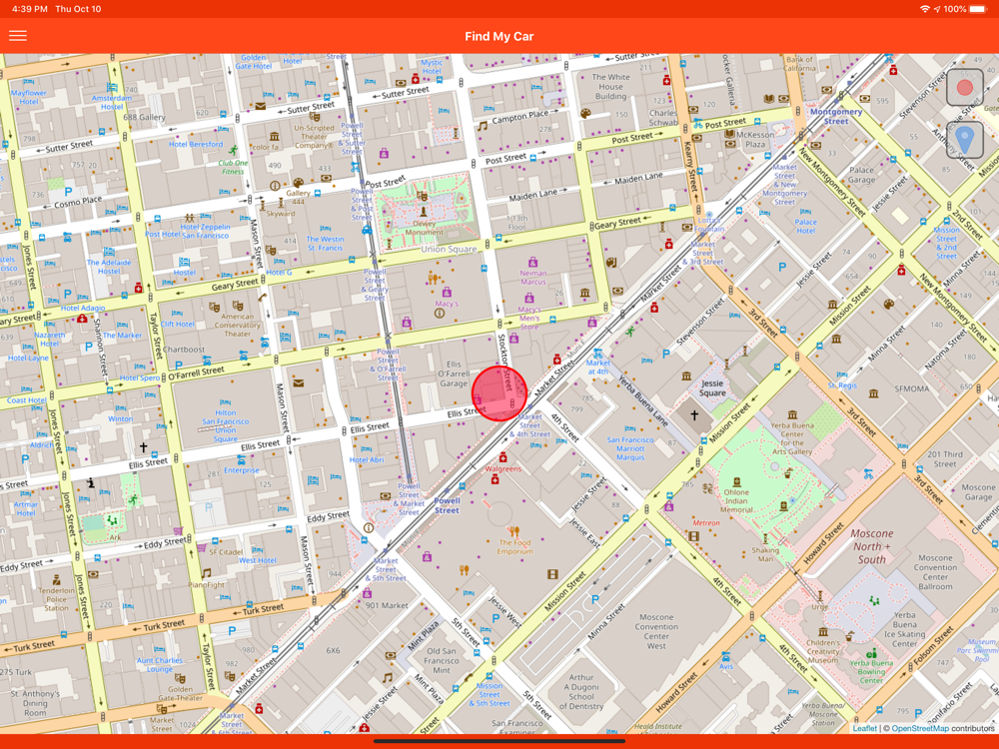
Task: Tap the Moscone Convention Center West label
Action: point(656,631)
